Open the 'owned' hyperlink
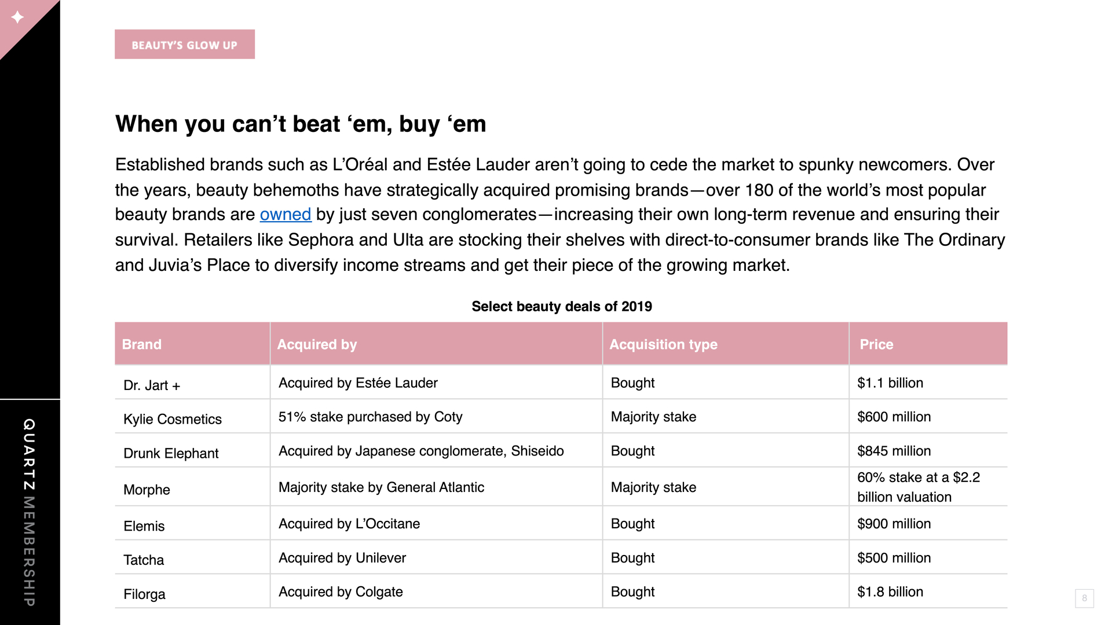 tap(286, 215)
